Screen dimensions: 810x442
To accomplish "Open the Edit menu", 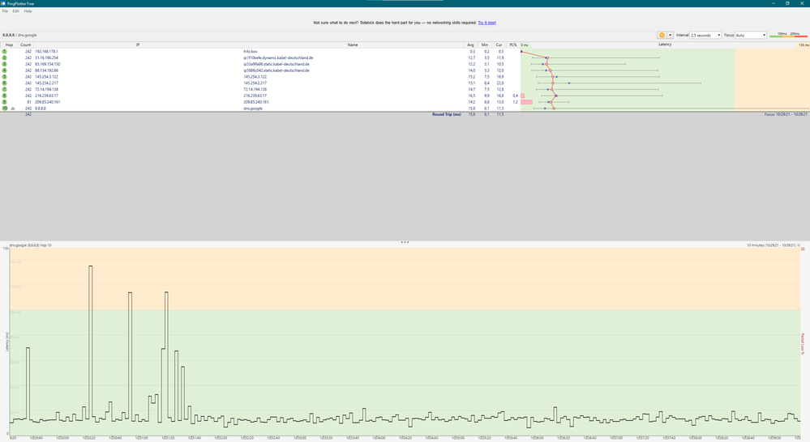I will click(x=16, y=11).
